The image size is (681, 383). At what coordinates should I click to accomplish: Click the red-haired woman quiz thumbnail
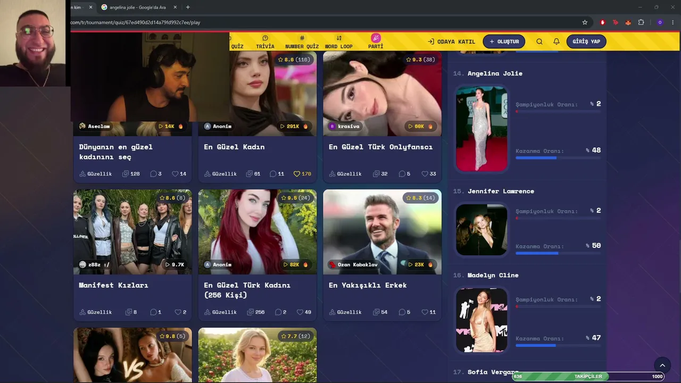pos(258,232)
